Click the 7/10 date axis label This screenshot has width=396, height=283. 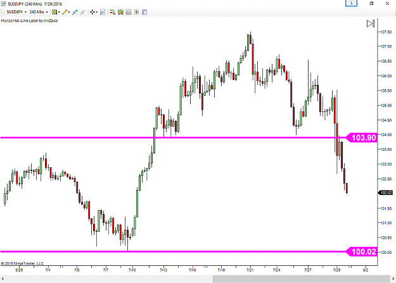pos(132,270)
